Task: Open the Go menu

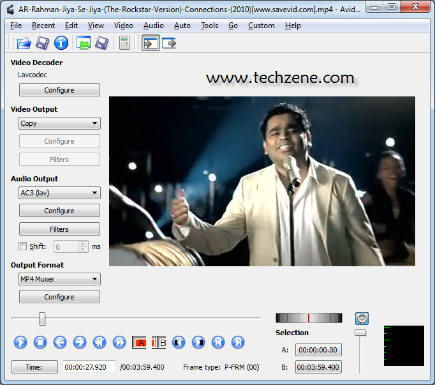Action: click(233, 26)
